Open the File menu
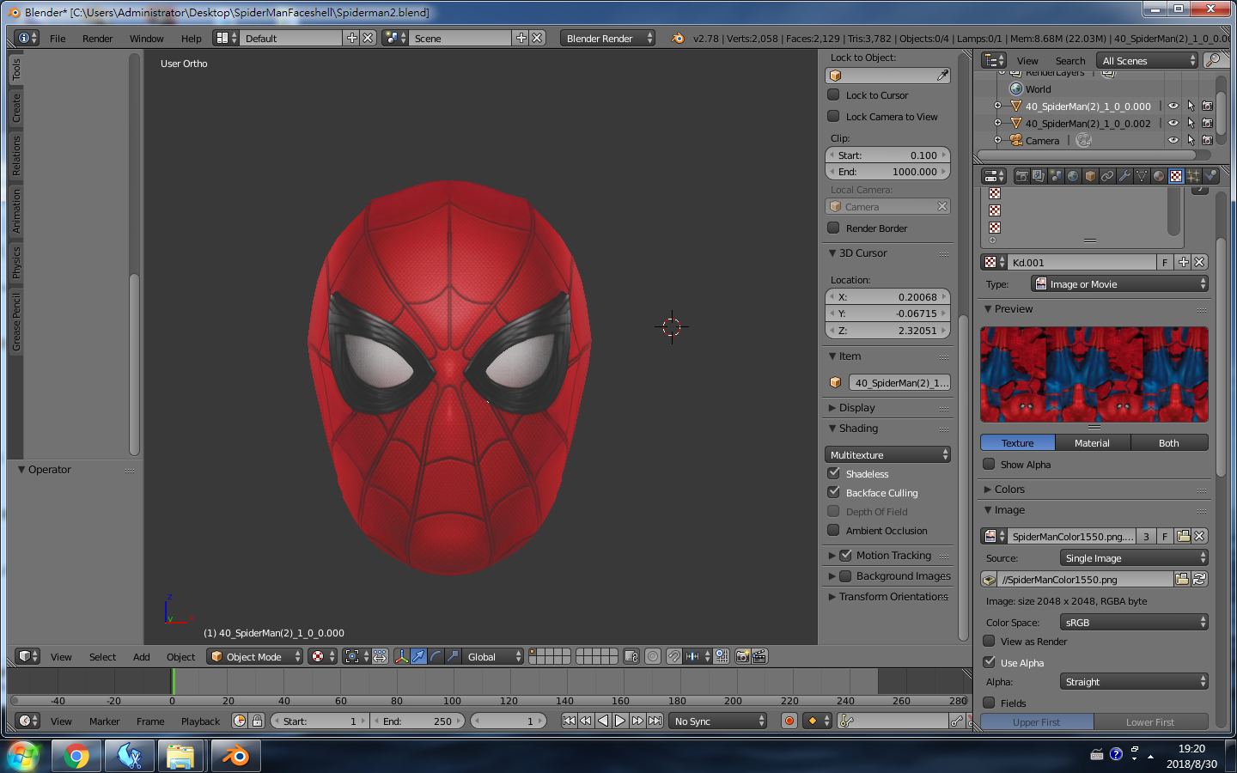The height and width of the screenshot is (773, 1237). [58, 38]
